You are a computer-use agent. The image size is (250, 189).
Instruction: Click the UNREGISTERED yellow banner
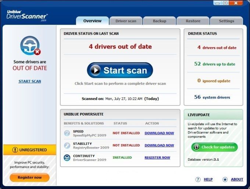click(x=30, y=150)
